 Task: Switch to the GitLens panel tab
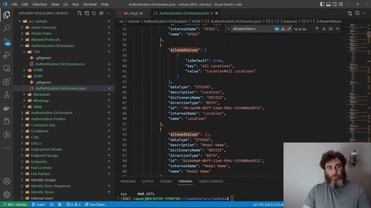point(166,181)
